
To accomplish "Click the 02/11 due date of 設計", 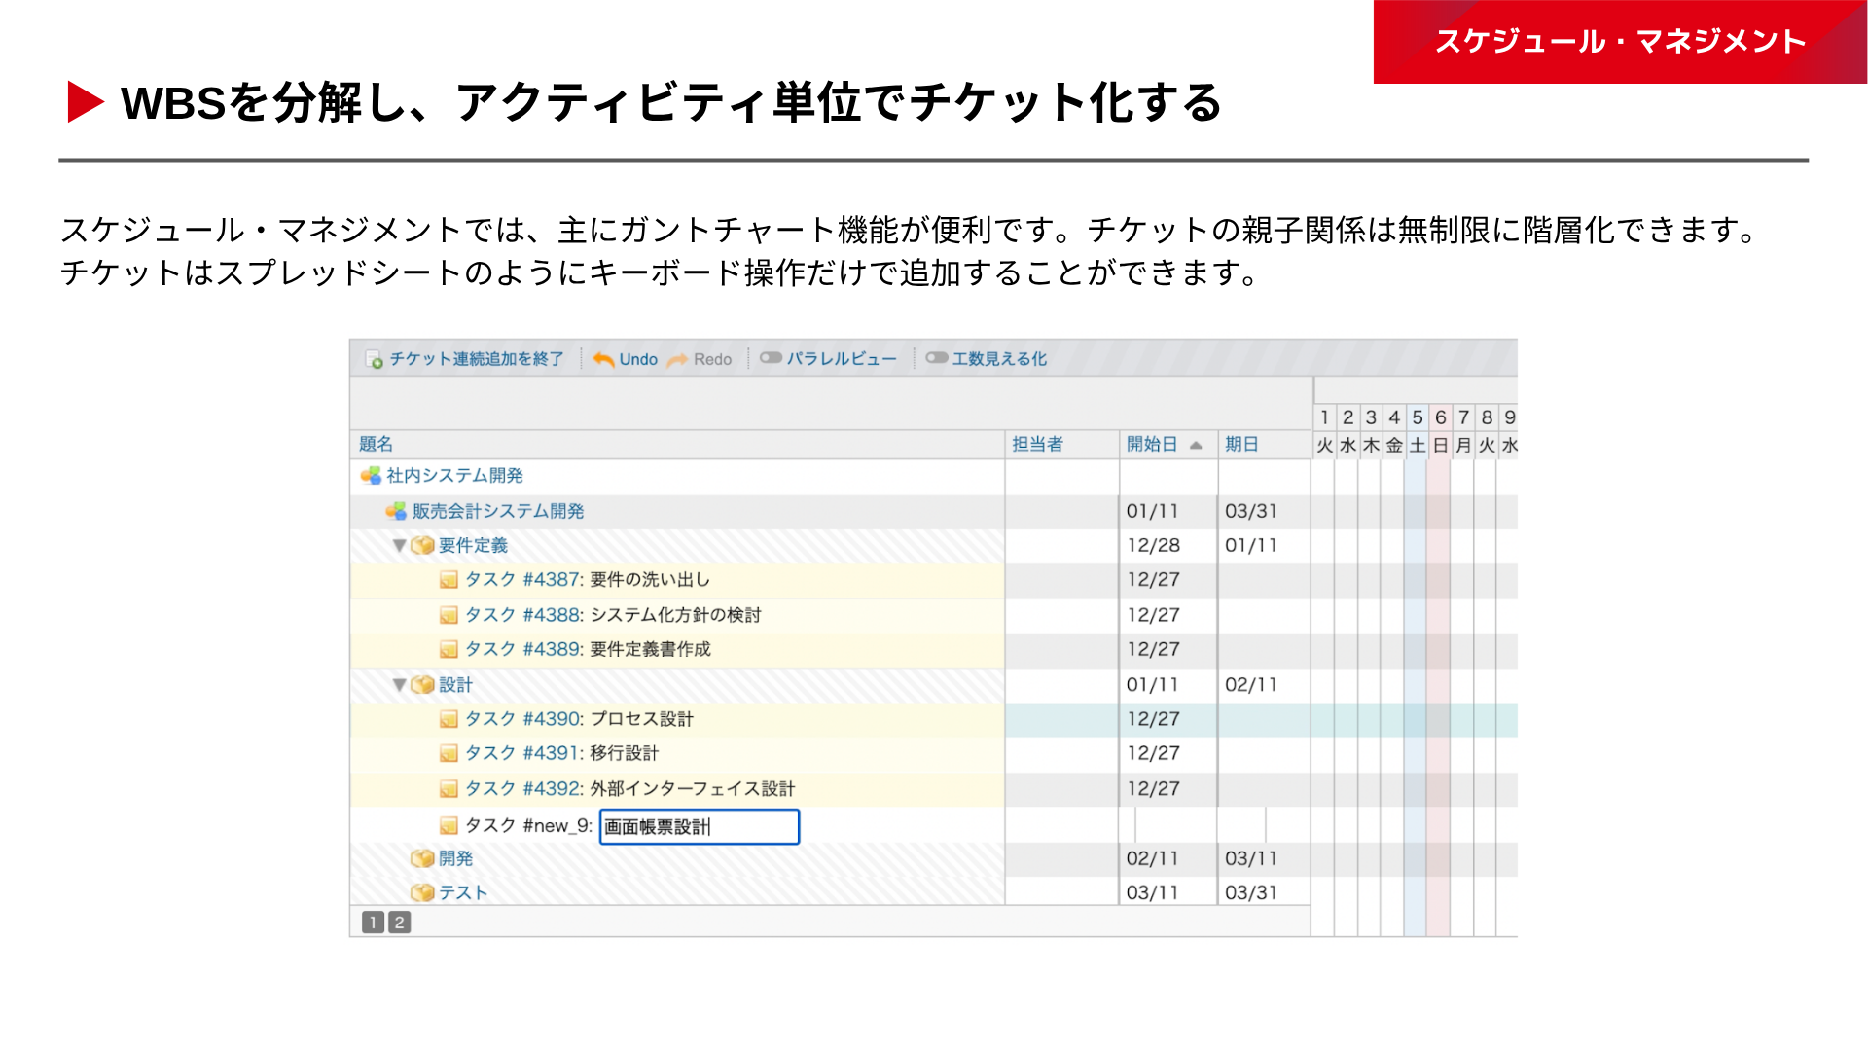I will [1251, 685].
